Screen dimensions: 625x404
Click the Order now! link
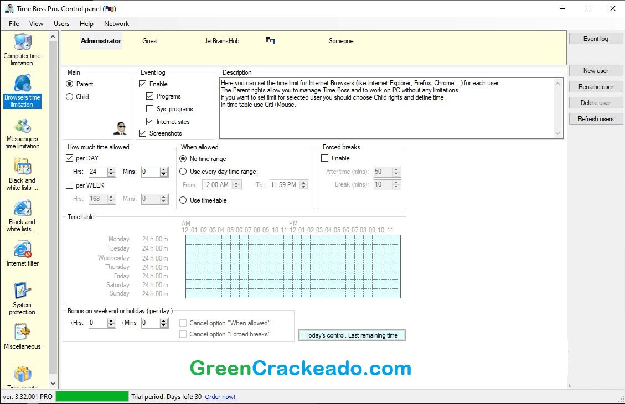coord(220,396)
